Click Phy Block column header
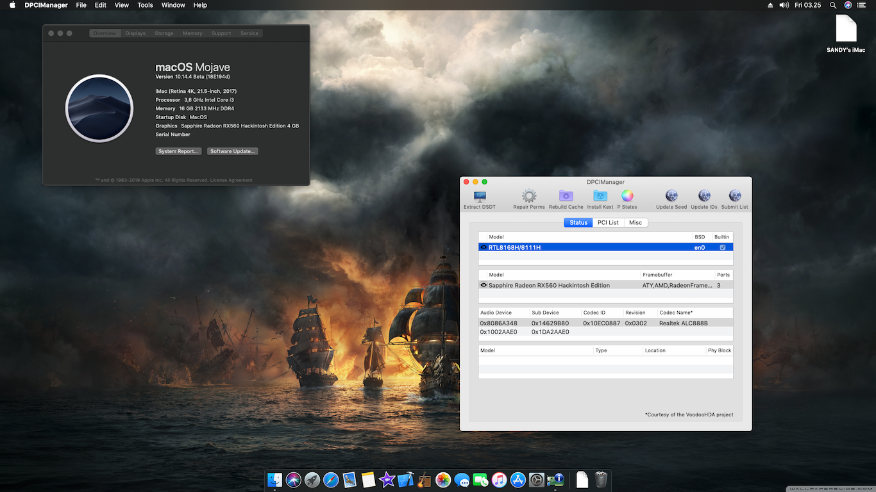The width and height of the screenshot is (876, 492). point(719,350)
